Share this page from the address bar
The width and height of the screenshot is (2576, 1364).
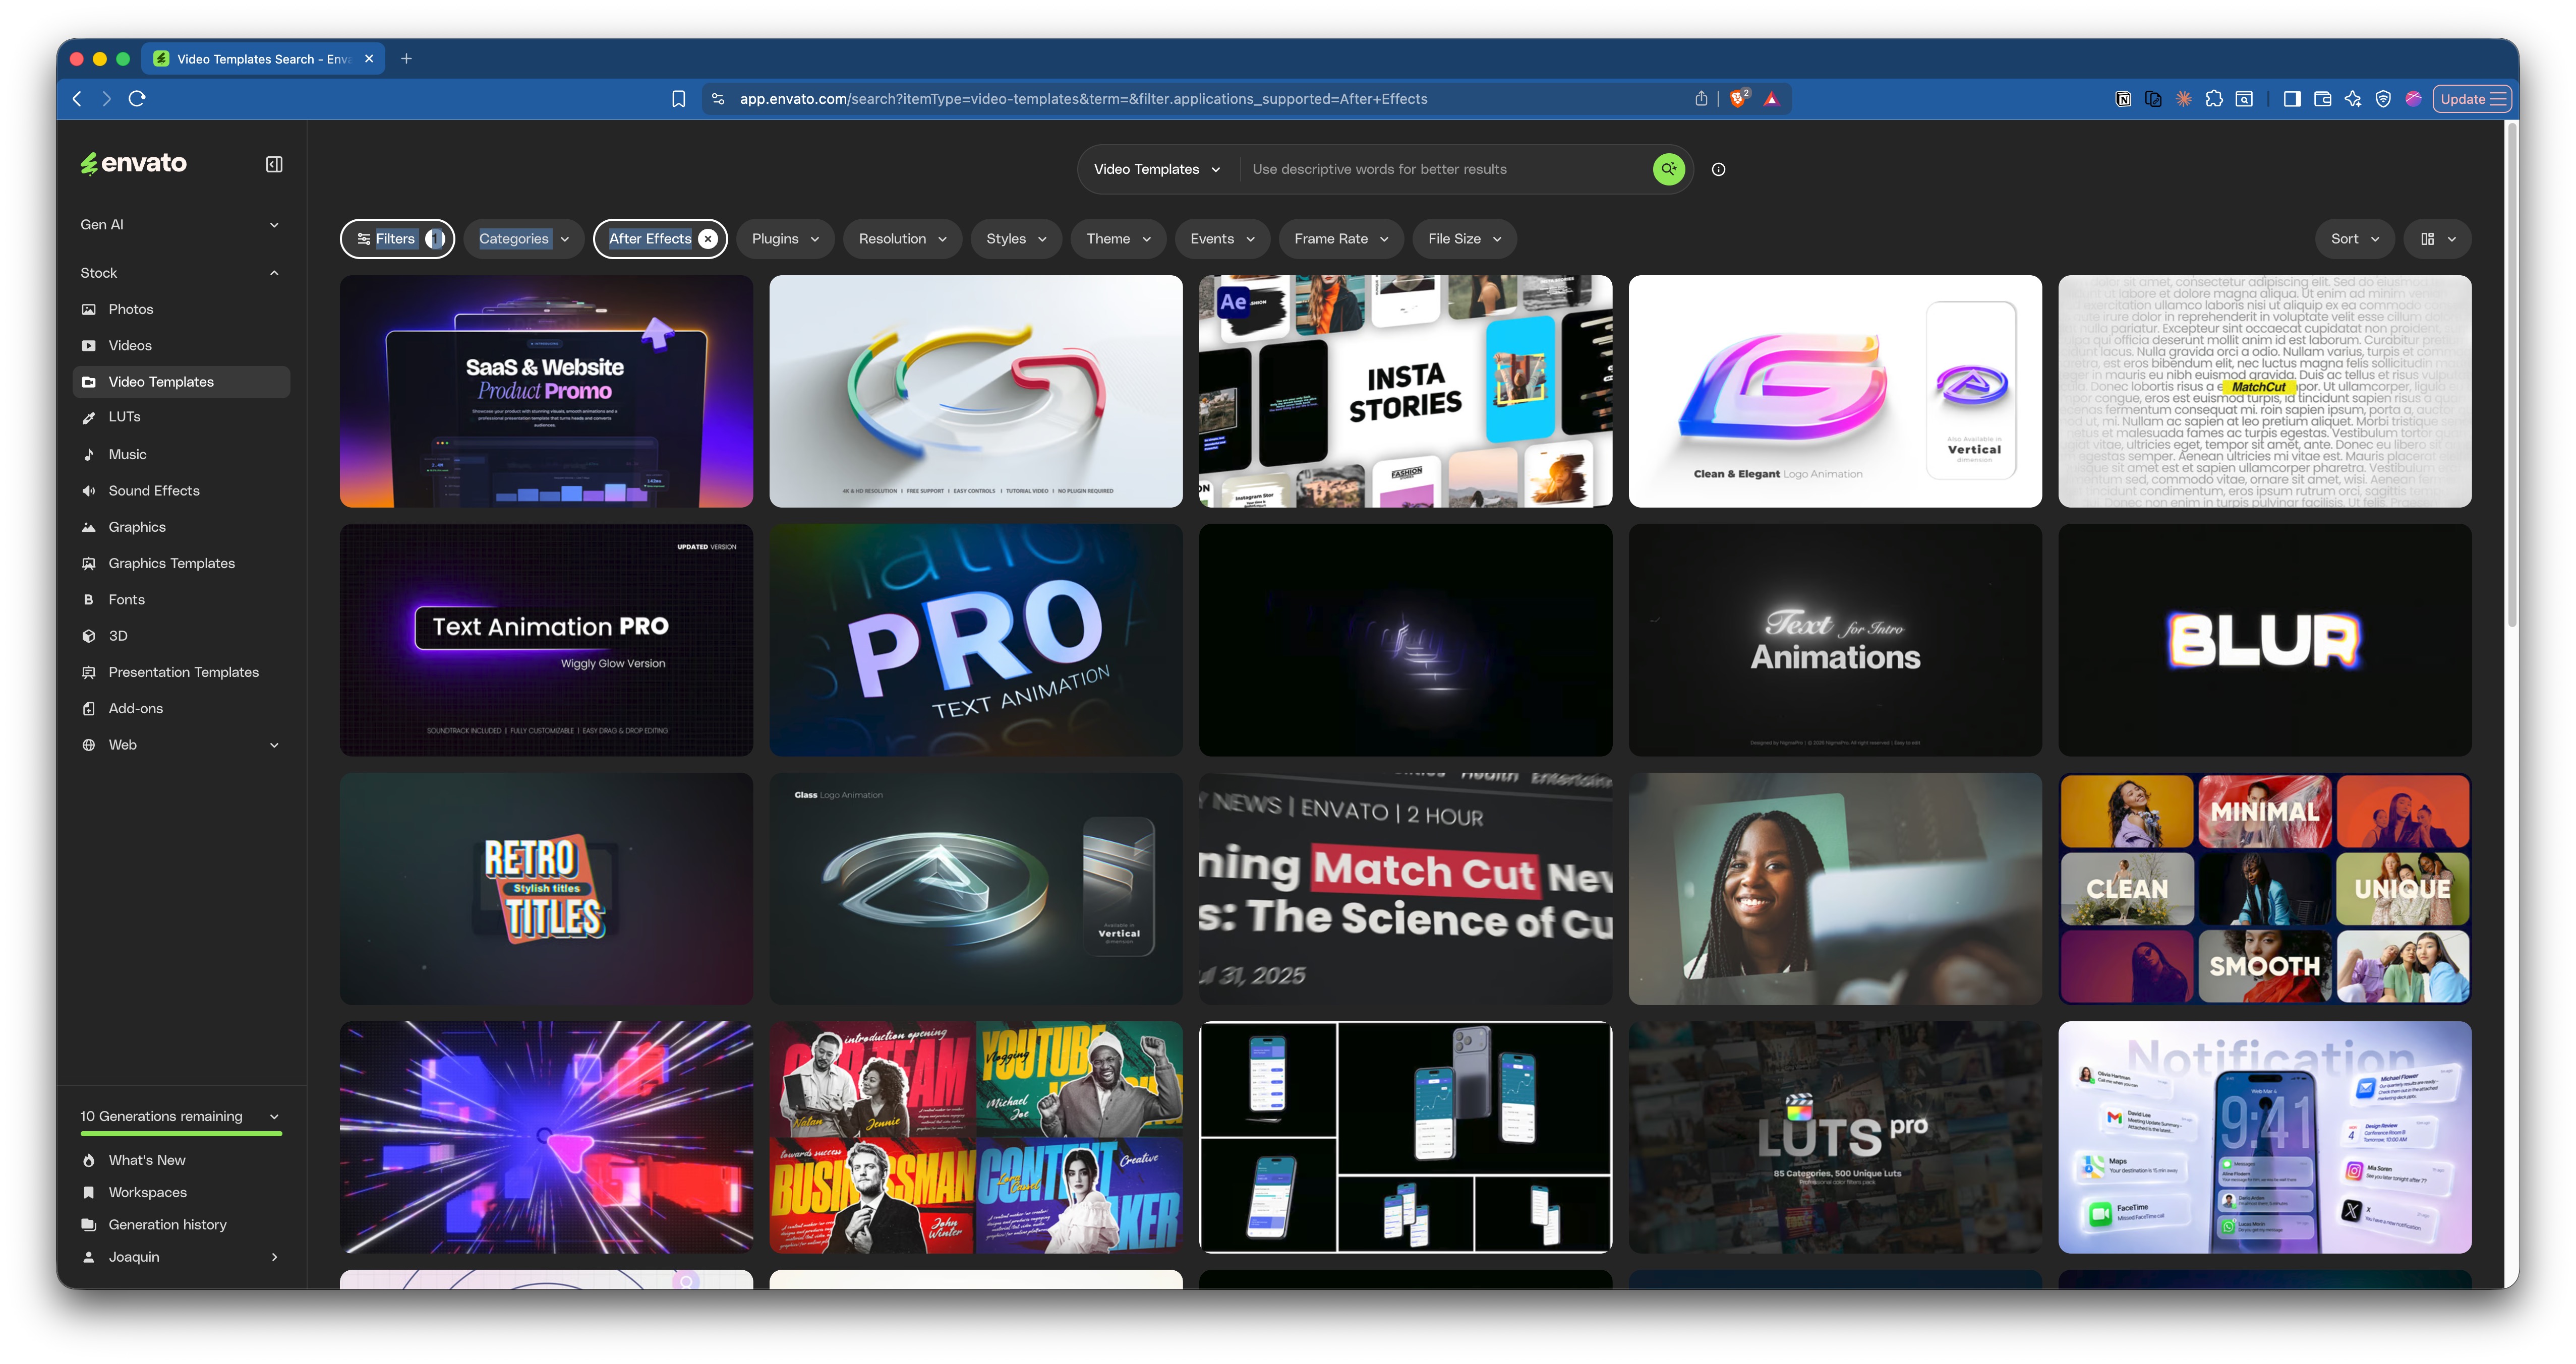coord(1701,98)
